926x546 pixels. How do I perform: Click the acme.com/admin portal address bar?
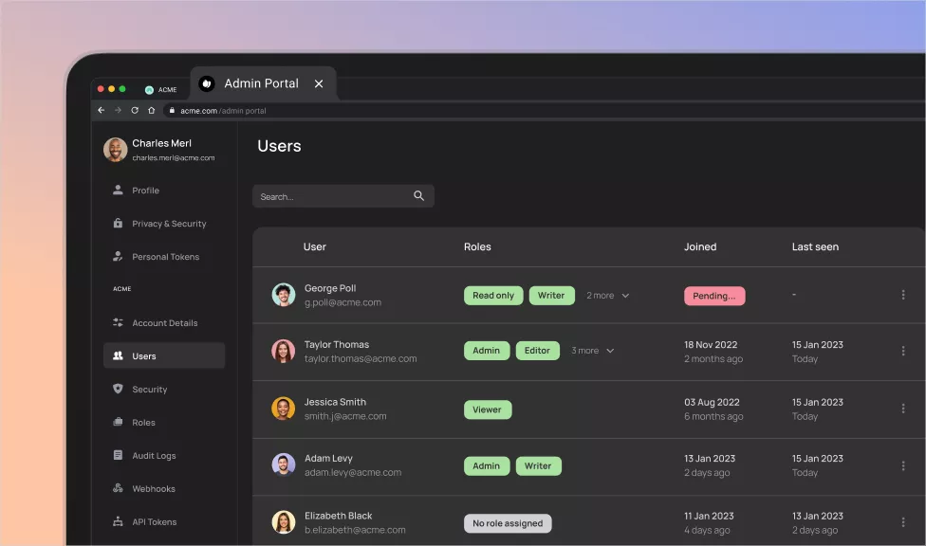(544, 110)
